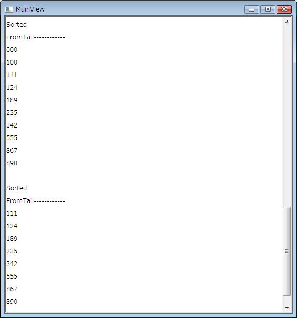This screenshot has height=318, width=297.
Task: Click the last 890 entry at bottom
Action: pyautogui.click(x=12, y=301)
